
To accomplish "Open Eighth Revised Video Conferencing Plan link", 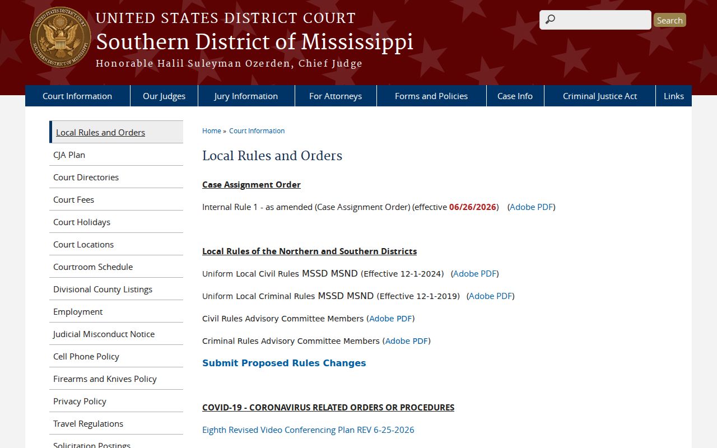I will pyautogui.click(x=308, y=430).
